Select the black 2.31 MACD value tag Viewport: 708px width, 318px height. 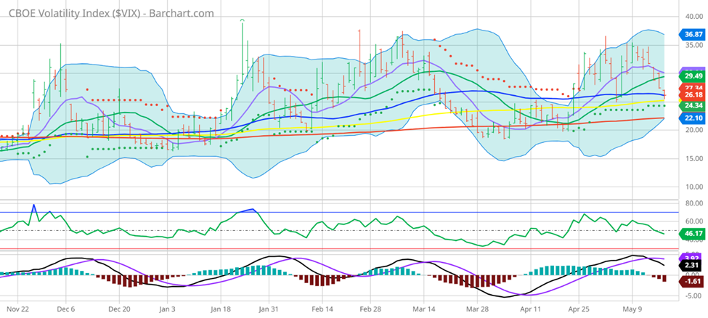click(x=691, y=266)
